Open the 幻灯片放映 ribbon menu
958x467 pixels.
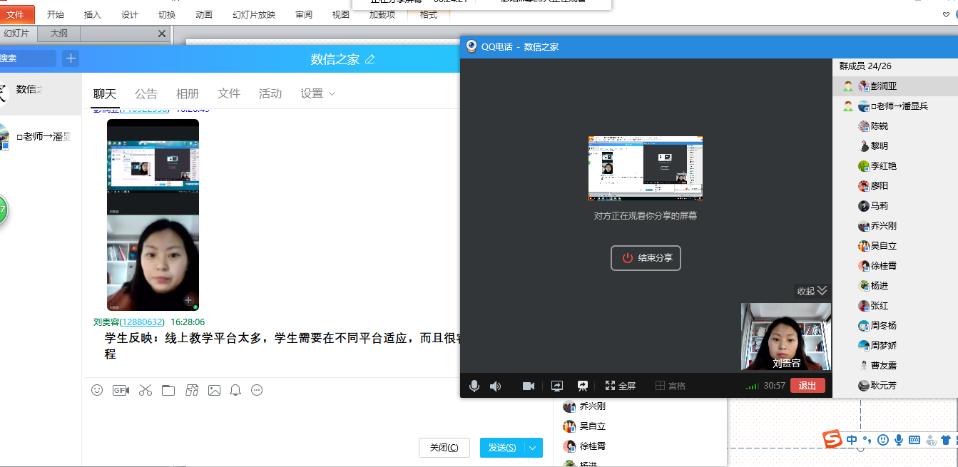point(253,14)
